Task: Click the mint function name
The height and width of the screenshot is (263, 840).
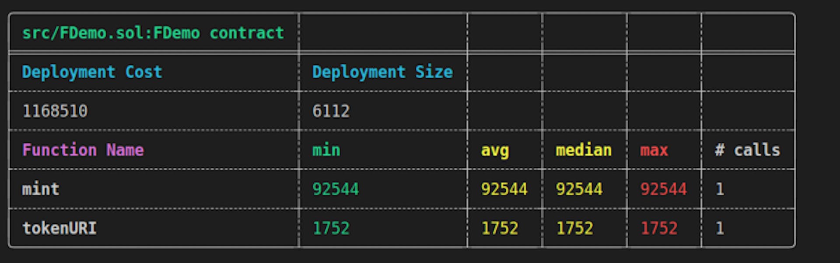Action: click(41, 189)
